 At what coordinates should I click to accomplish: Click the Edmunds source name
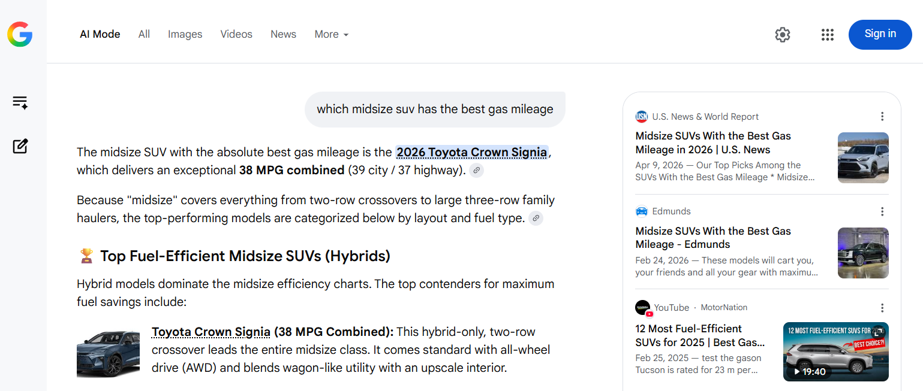672,211
